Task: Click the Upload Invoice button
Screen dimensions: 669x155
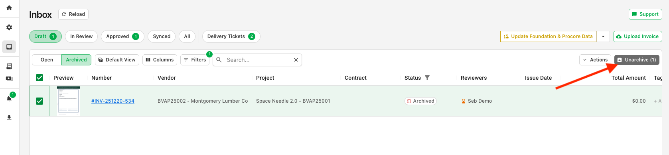Action: (x=637, y=36)
